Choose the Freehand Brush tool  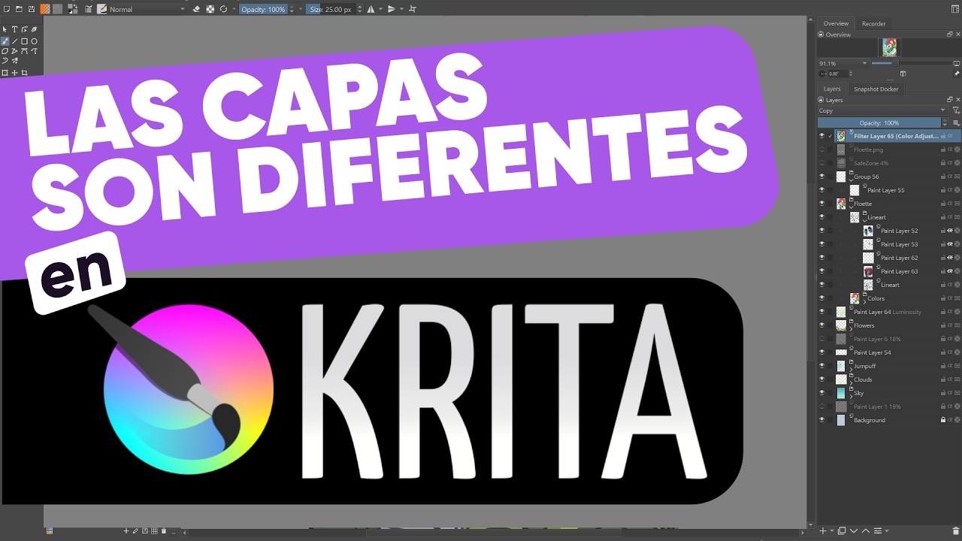(x=5, y=41)
